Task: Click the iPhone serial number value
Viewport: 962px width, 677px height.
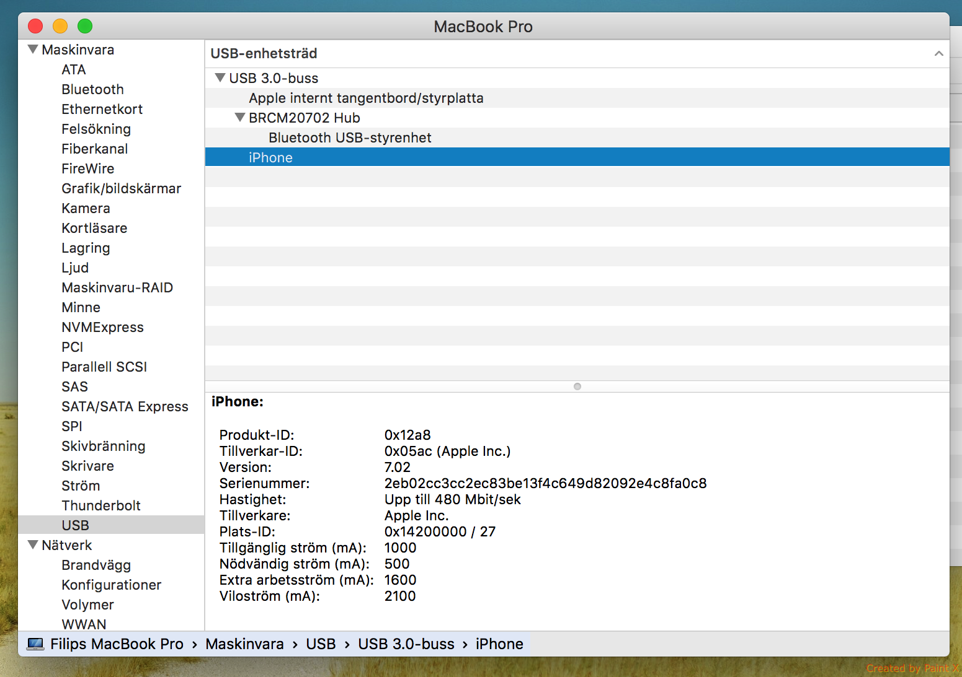Action: (545, 483)
